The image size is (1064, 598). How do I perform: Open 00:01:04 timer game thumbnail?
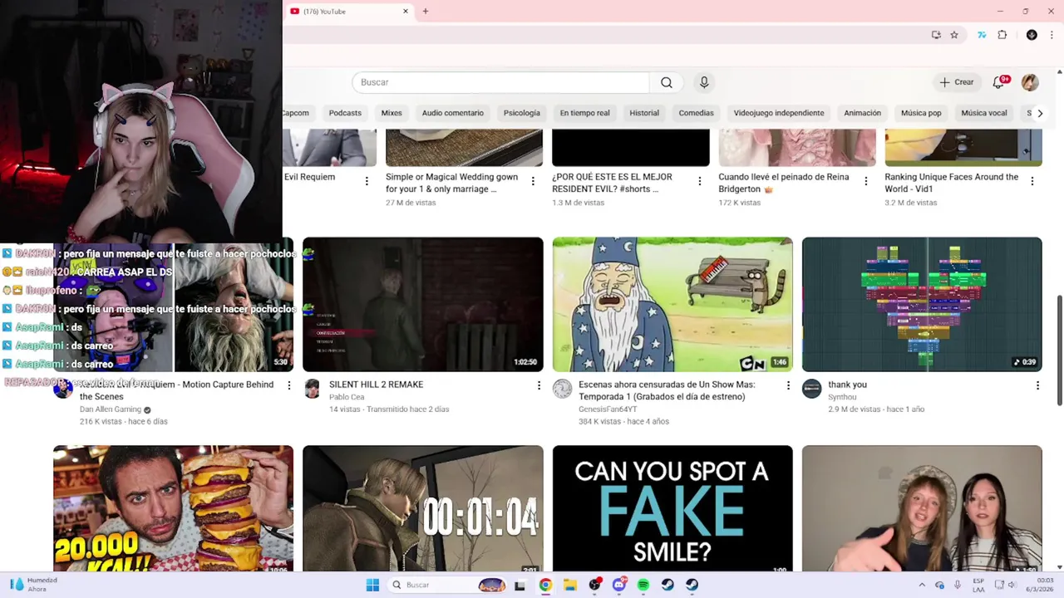coord(422,508)
